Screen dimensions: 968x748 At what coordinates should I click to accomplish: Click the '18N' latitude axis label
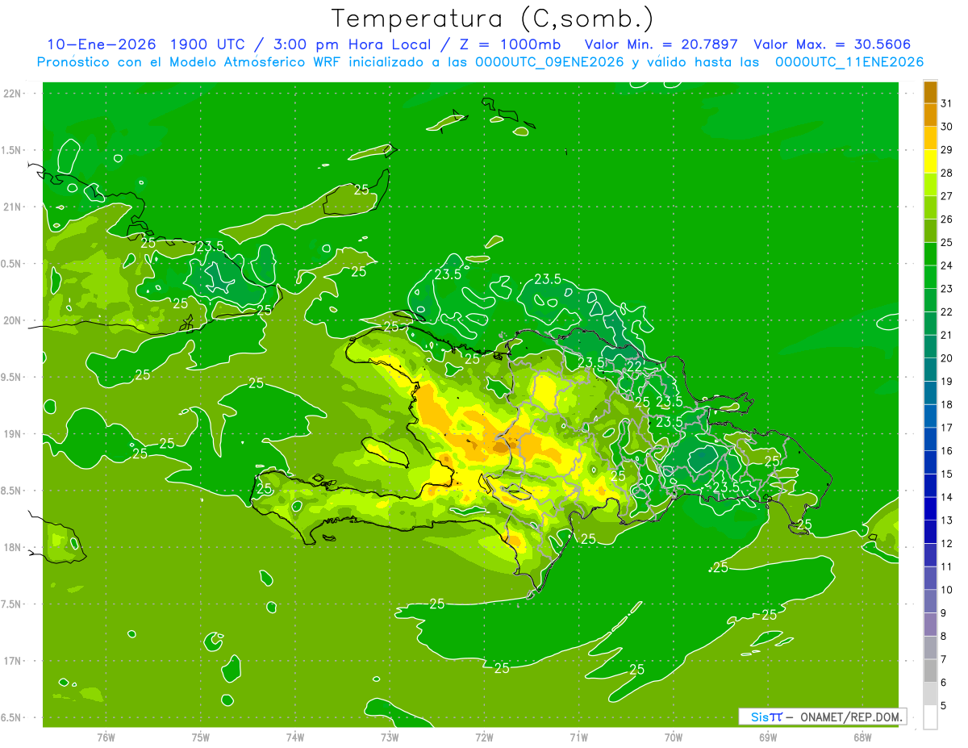coord(14,547)
